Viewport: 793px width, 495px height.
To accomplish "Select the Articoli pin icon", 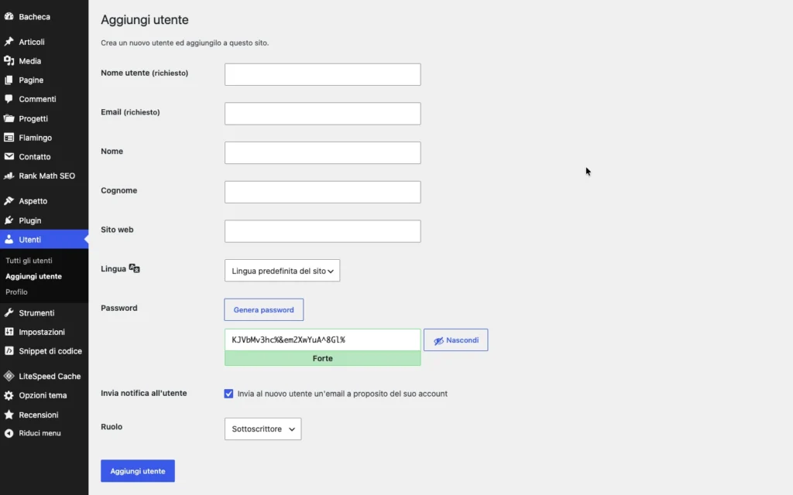I will coord(9,42).
